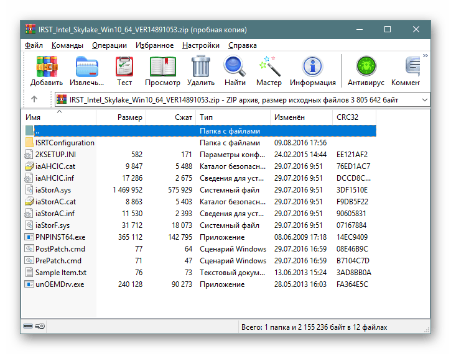Open the Настройки menu
This screenshot has height=354, width=451.
[x=201, y=45]
